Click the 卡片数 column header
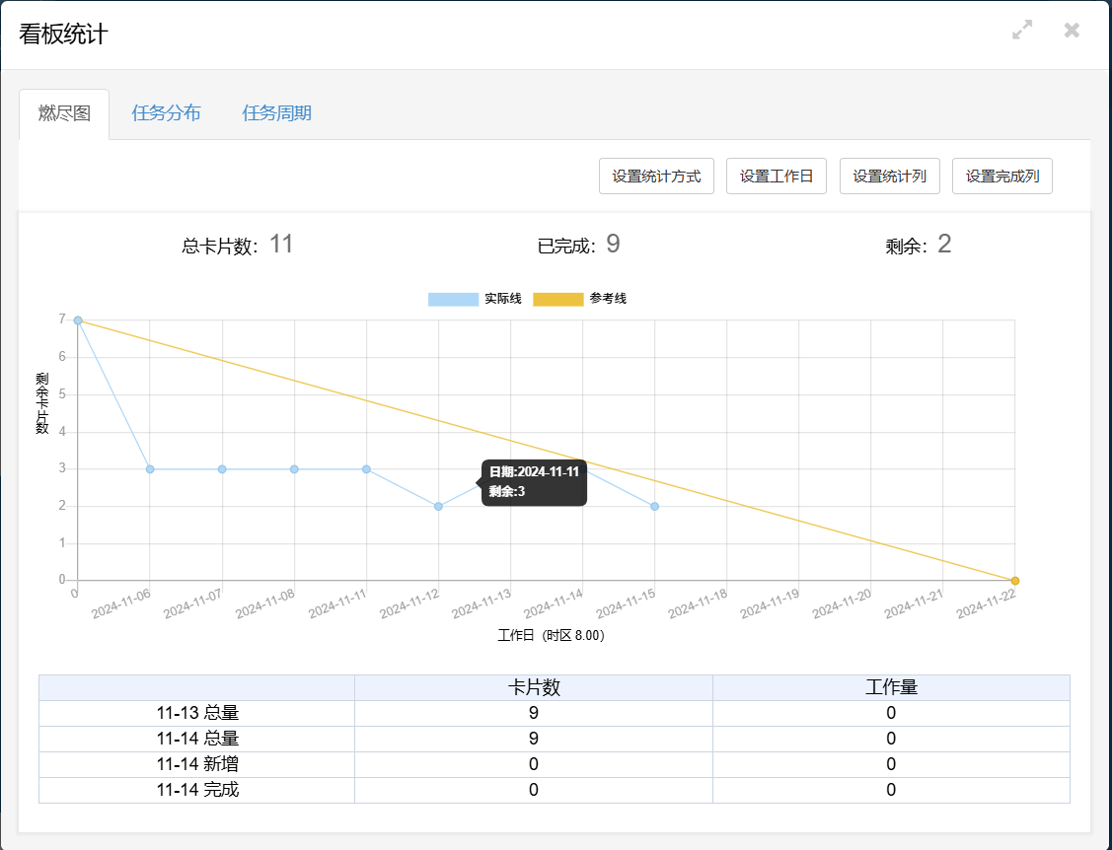The height and width of the screenshot is (850, 1112). tap(534, 687)
